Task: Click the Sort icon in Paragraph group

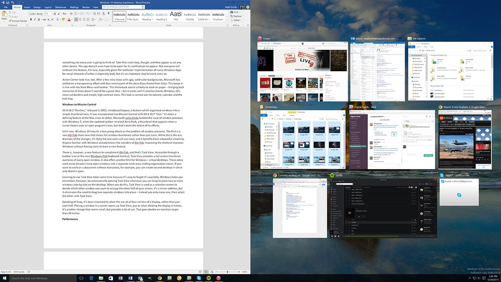Action: (x=104, y=13)
